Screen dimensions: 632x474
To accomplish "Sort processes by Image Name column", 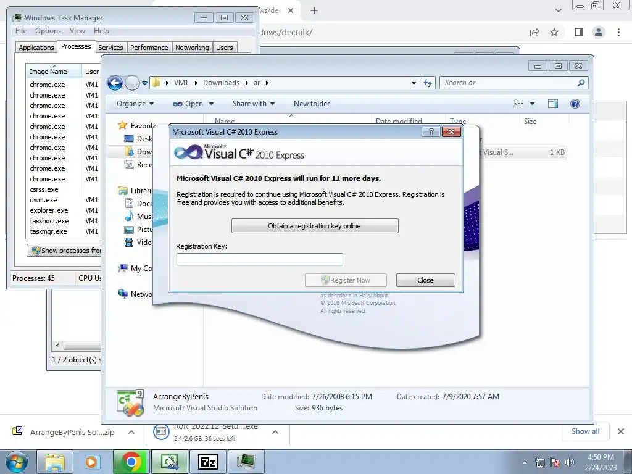I will 54,72.
